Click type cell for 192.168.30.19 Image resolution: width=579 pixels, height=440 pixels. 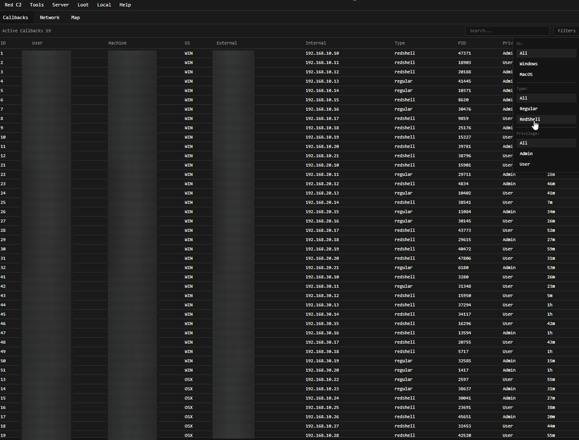tap(403, 361)
